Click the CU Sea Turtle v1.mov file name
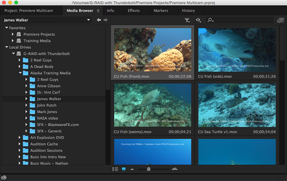This screenshot has height=181, width=287. [x=217, y=132]
